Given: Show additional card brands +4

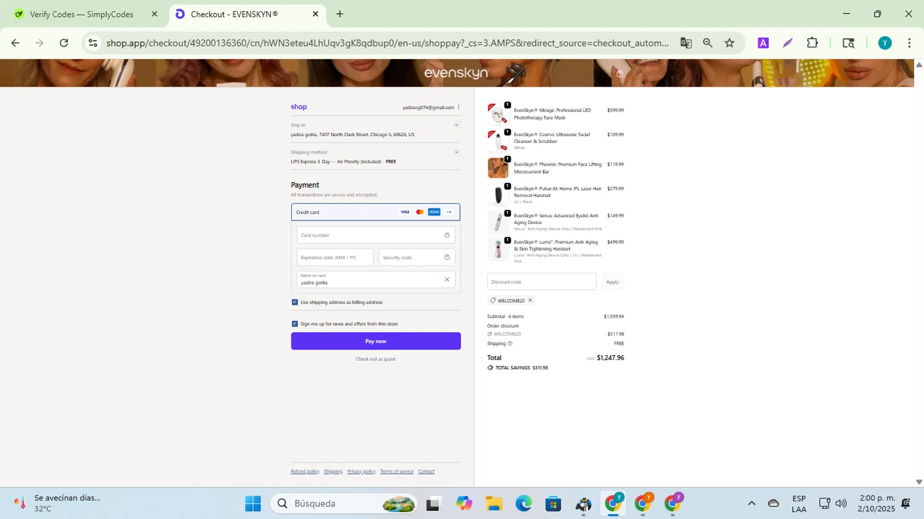Looking at the screenshot, I should [x=449, y=212].
